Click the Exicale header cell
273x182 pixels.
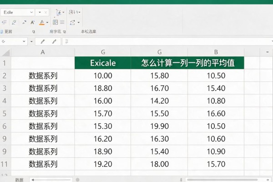point(103,63)
